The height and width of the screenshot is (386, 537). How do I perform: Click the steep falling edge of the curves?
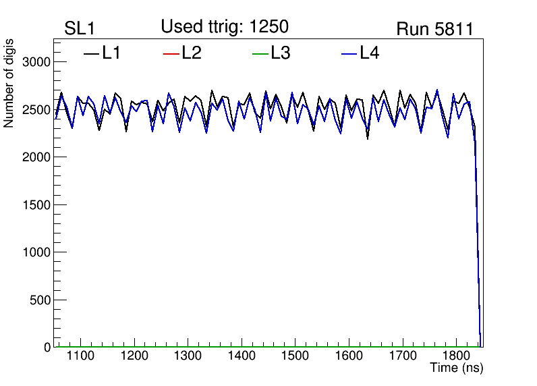click(x=478, y=236)
